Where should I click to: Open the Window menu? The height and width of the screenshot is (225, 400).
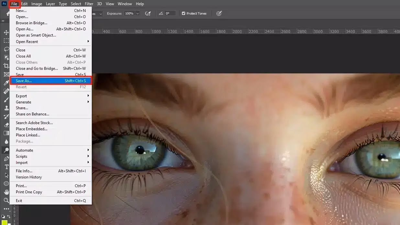[125, 4]
